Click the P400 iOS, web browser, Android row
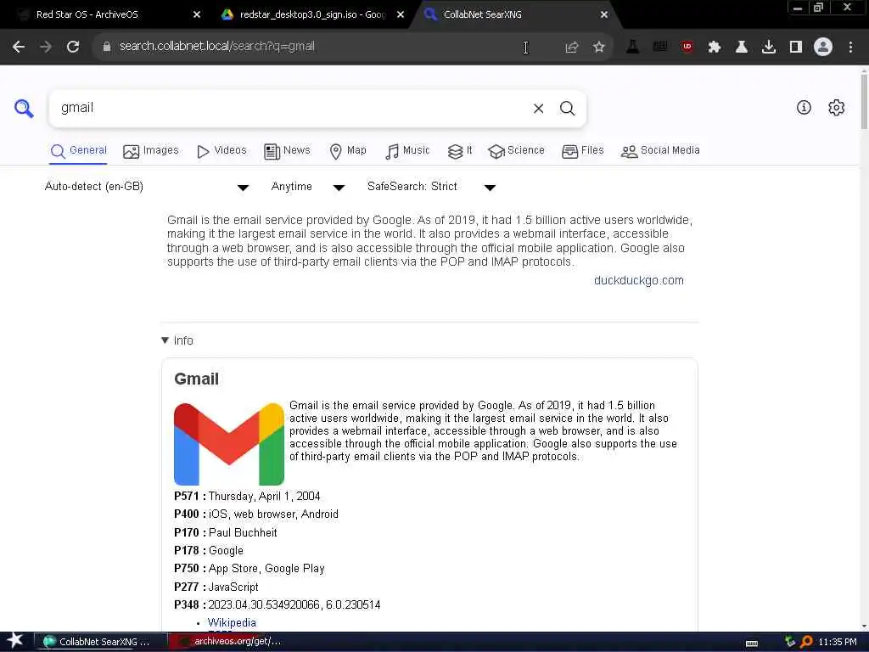 click(256, 514)
